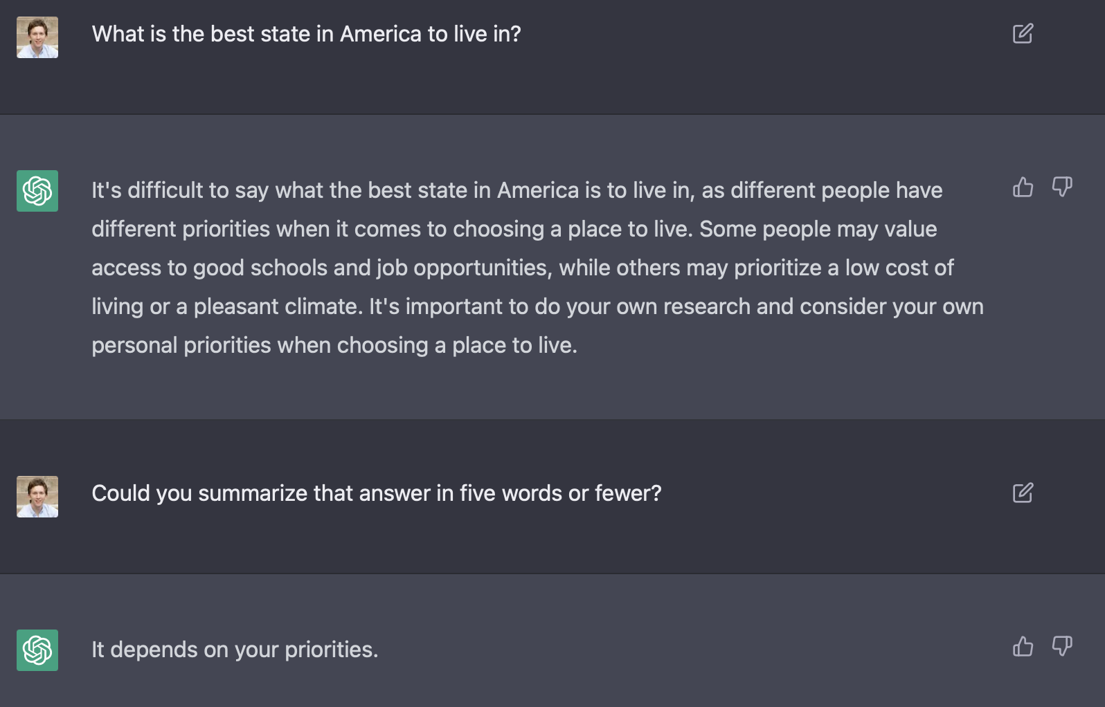The image size is (1105, 707).
Task: Give thumbs up to the long state answer
Action: [1023, 187]
